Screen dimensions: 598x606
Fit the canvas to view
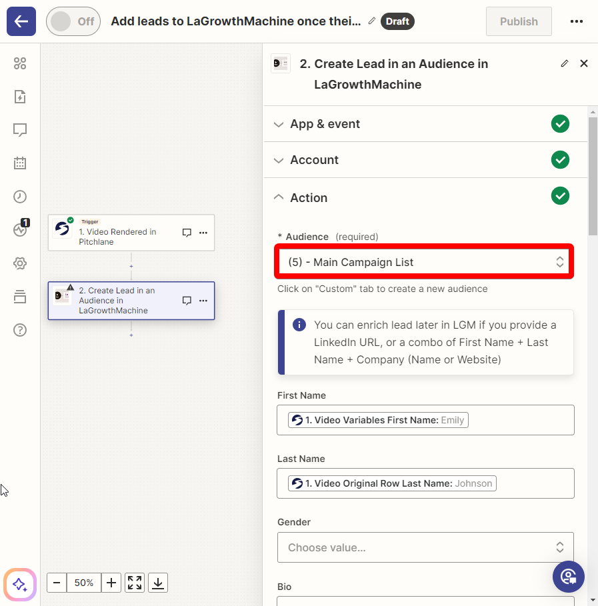pos(135,583)
